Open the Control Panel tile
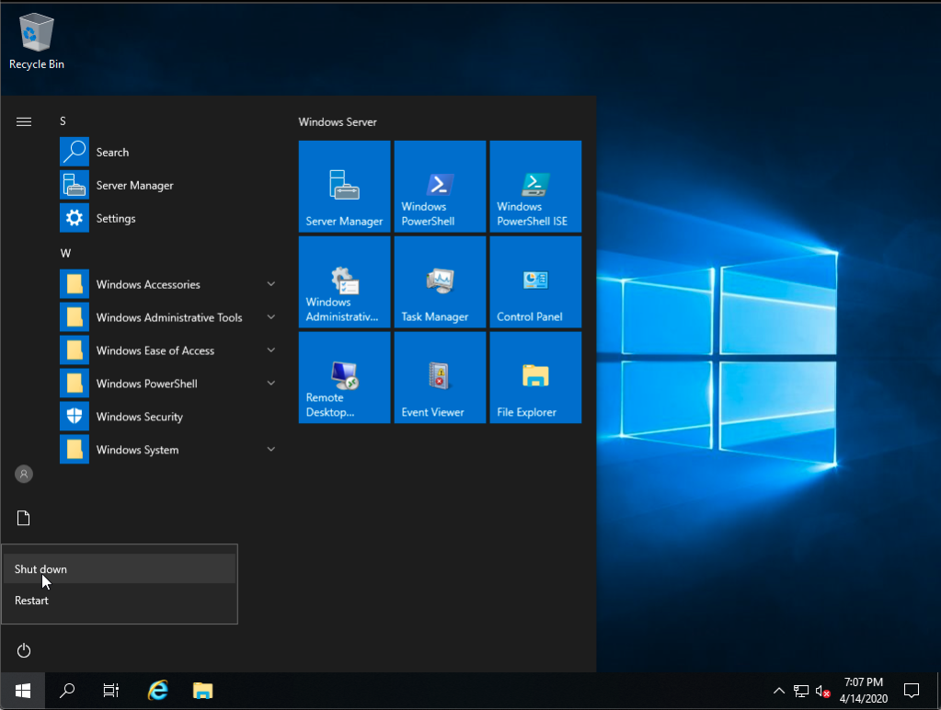This screenshot has height=710, width=941. pos(535,281)
